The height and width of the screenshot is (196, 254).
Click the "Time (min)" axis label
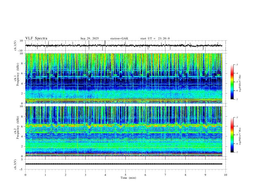128,178
